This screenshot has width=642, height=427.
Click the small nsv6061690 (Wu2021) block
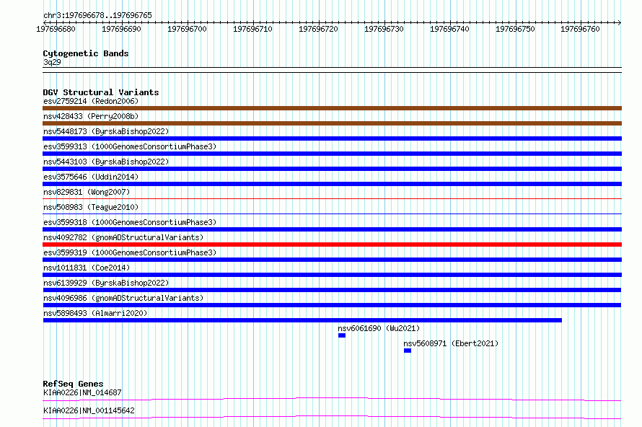coord(342,335)
